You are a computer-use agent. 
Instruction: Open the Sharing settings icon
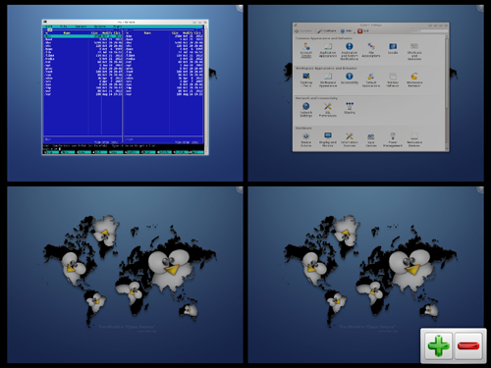(x=350, y=108)
